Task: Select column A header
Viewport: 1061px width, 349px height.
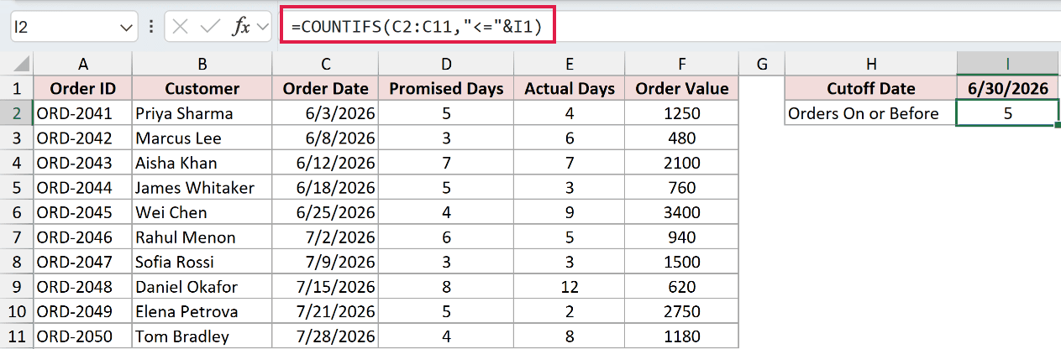Action: click(82, 64)
